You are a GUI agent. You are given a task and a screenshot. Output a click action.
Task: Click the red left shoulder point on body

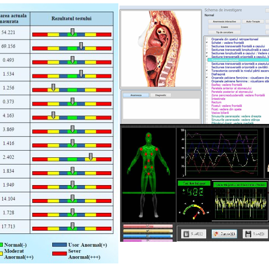pyautogui.click(x=141, y=149)
